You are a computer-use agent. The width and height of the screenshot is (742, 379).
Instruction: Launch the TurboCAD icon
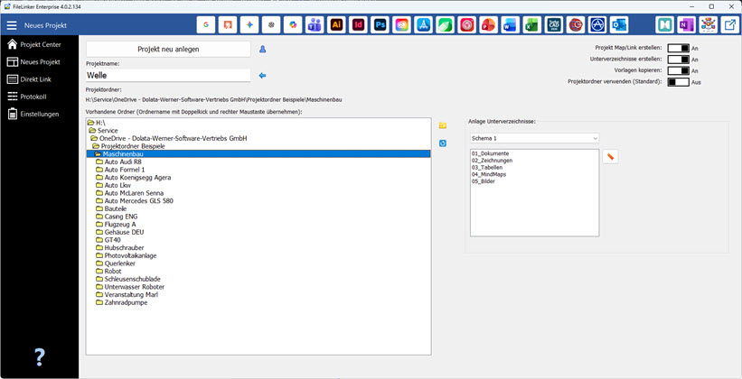tap(554, 25)
